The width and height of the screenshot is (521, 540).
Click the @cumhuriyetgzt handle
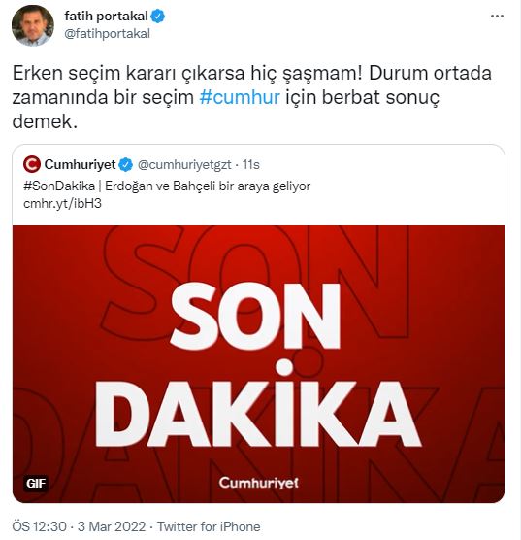[x=184, y=165]
